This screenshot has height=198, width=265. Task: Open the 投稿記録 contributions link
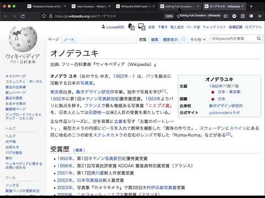click(236, 27)
